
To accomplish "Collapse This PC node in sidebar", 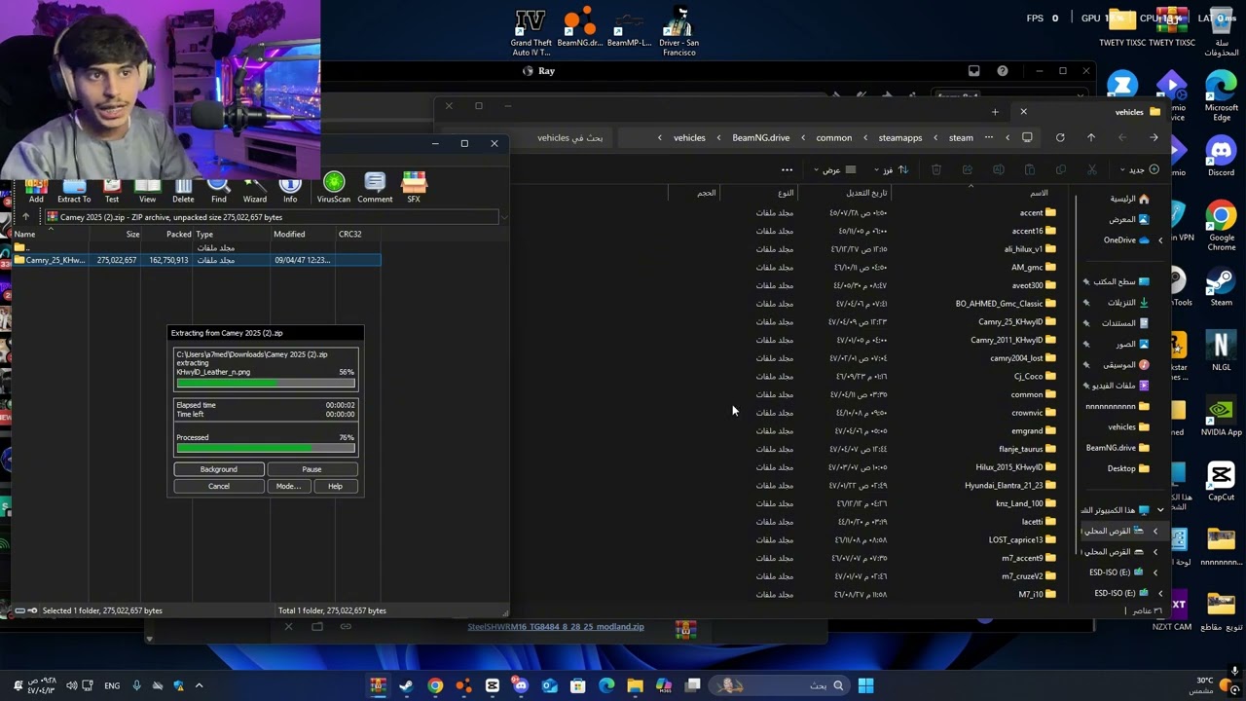I will pos(1160,510).
